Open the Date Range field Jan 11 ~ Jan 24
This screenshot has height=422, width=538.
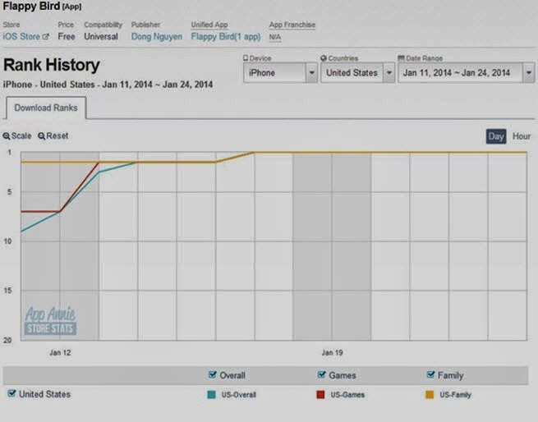coord(466,73)
